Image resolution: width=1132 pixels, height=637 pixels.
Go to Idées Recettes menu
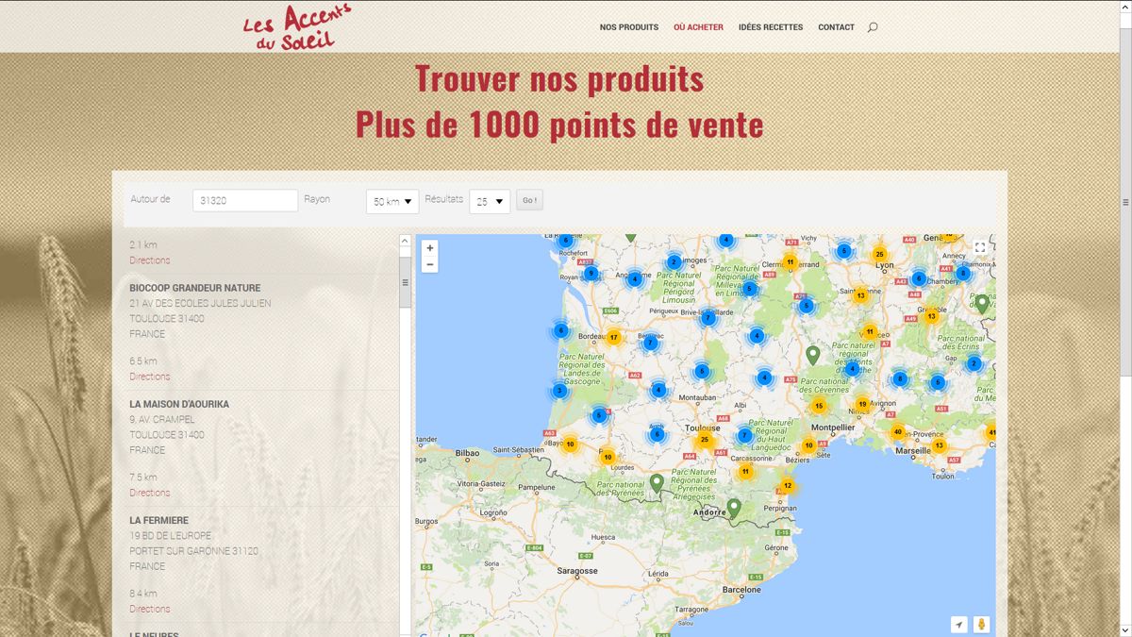(x=771, y=27)
